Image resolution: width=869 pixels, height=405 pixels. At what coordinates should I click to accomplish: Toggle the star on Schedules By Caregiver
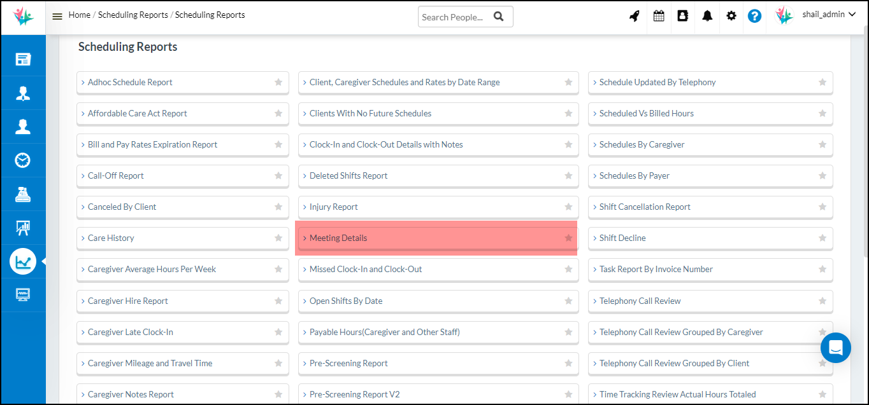tap(822, 144)
